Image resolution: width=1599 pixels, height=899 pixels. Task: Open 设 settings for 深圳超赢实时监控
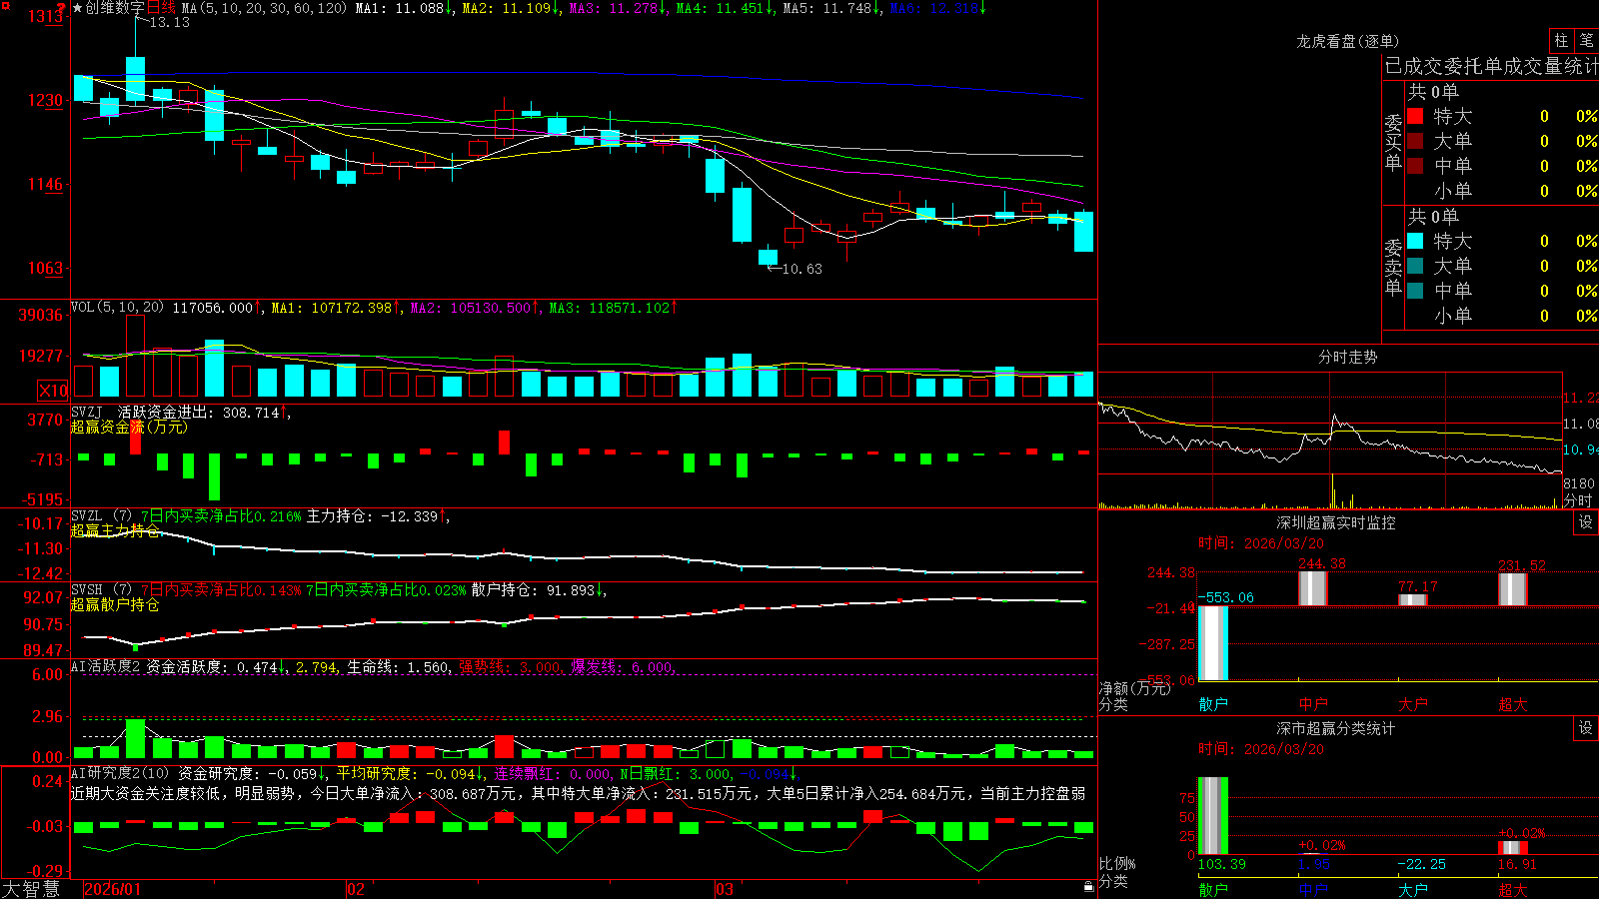tap(1586, 522)
